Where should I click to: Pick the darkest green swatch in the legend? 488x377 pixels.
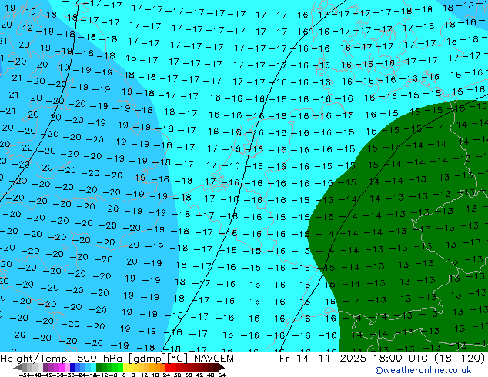point(99,367)
